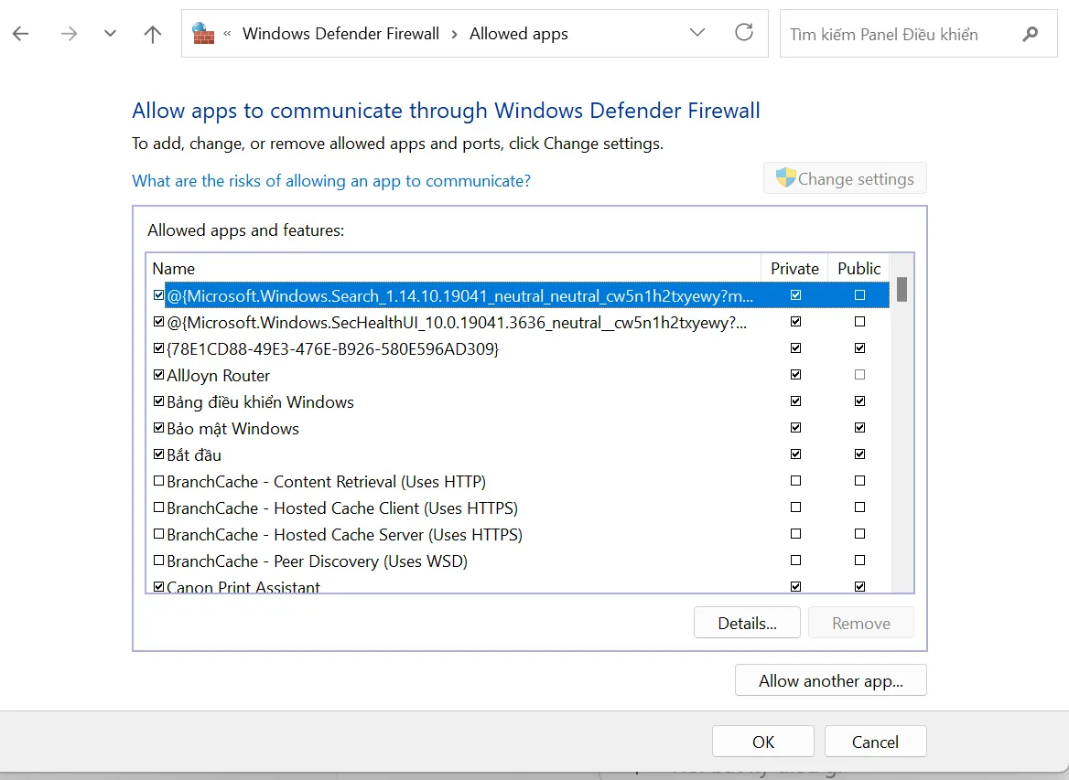Toggle Private checkbox for Bảo mật Windows

(795, 428)
